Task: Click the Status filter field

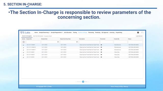Action: tap(135, 42)
